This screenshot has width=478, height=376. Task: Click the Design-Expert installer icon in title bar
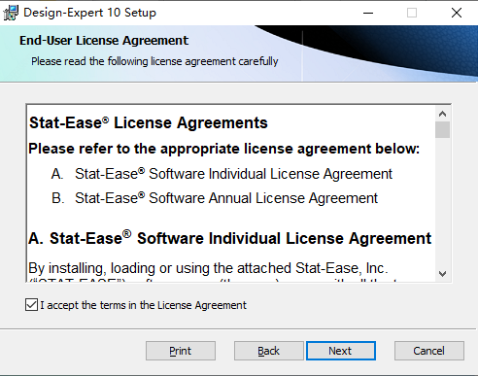click(11, 13)
